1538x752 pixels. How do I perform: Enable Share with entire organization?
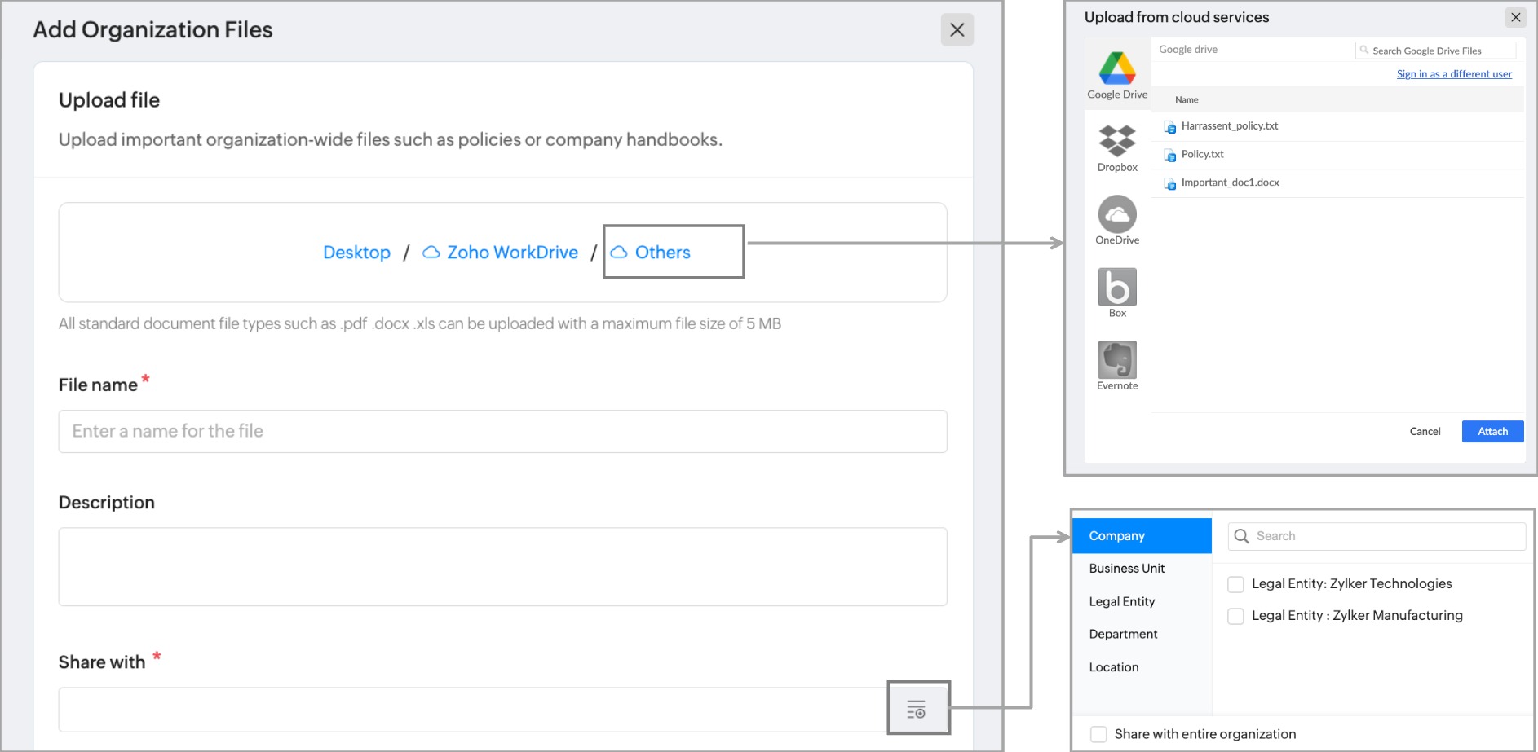coord(1099,734)
